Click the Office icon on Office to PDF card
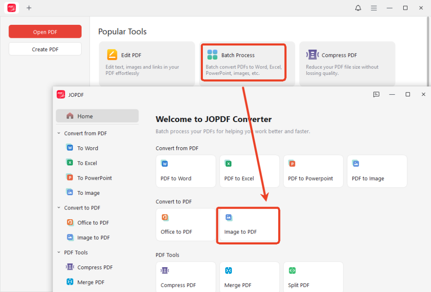The width and height of the screenshot is (431, 292). pos(165,217)
